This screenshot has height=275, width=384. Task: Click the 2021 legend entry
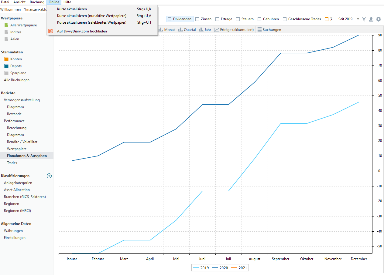coord(239,268)
